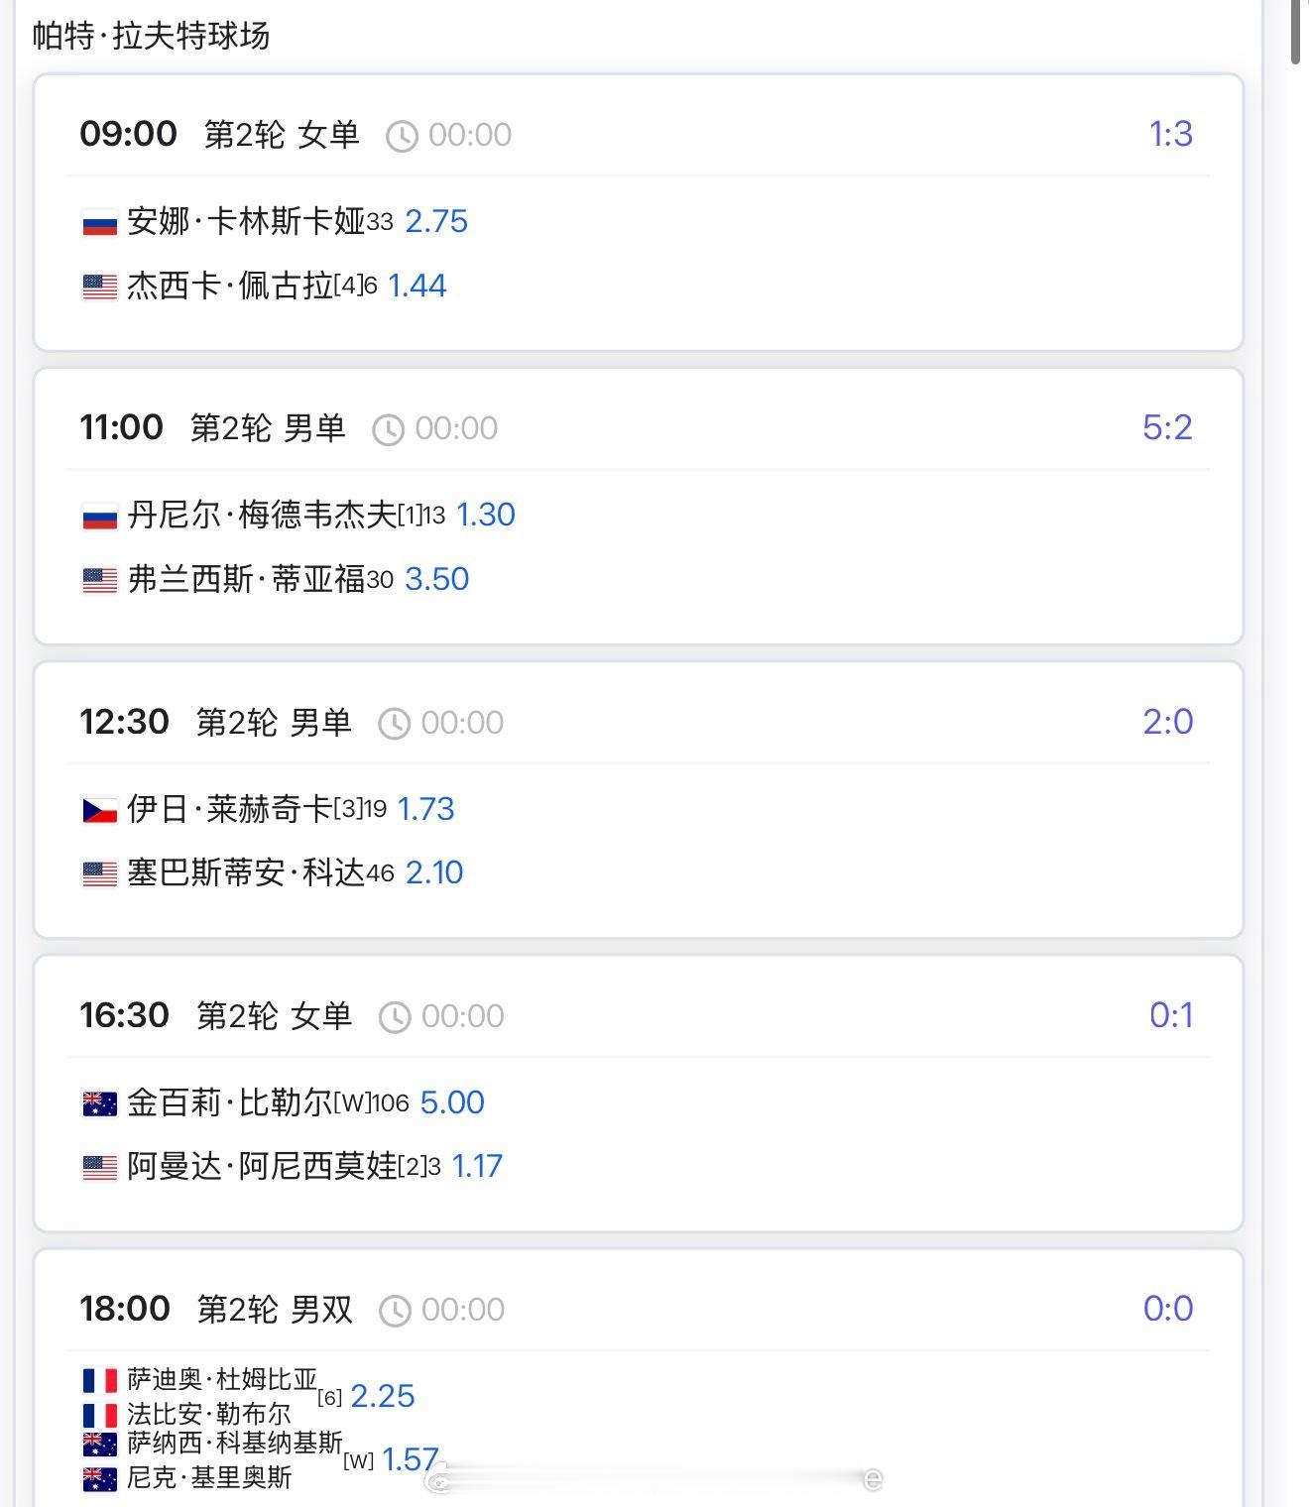Open player 阿曼达·阿尼西莫娃
Viewport: 1309px width, 1507px height.
click(x=262, y=1167)
